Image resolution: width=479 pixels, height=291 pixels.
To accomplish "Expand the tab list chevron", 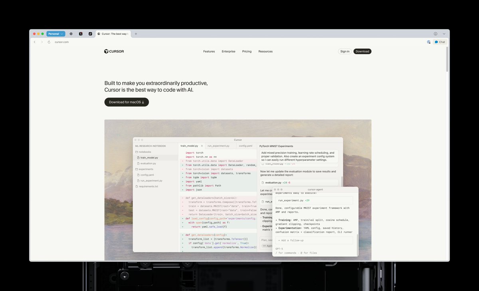I will tap(444, 34).
